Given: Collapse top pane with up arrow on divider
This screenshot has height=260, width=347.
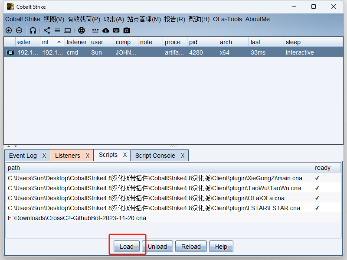Looking at the screenshot, I should [x=9, y=146].
